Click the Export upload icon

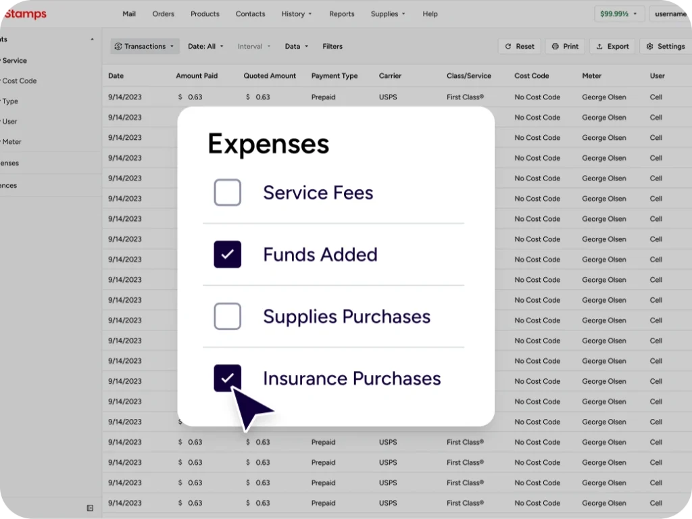599,47
